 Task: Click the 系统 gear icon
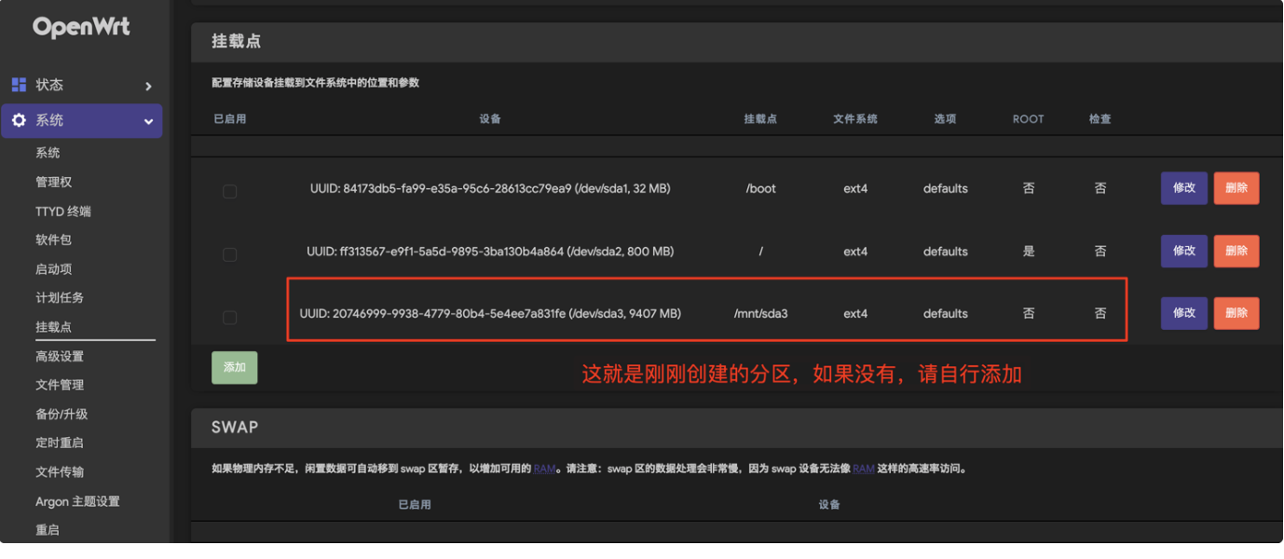click(x=19, y=120)
